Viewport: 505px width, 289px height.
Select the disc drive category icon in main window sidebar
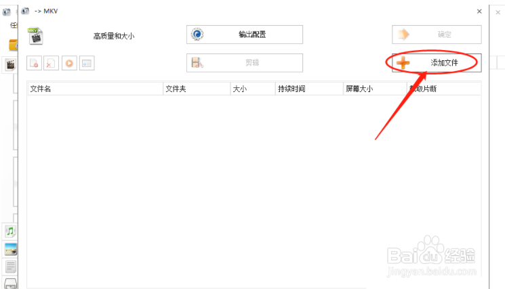coord(11,283)
